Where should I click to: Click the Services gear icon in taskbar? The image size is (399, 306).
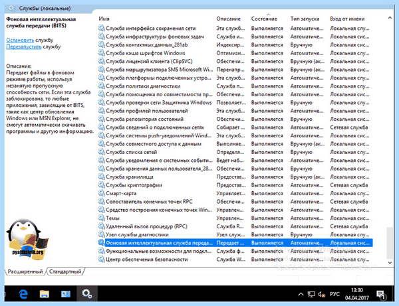tap(86, 293)
